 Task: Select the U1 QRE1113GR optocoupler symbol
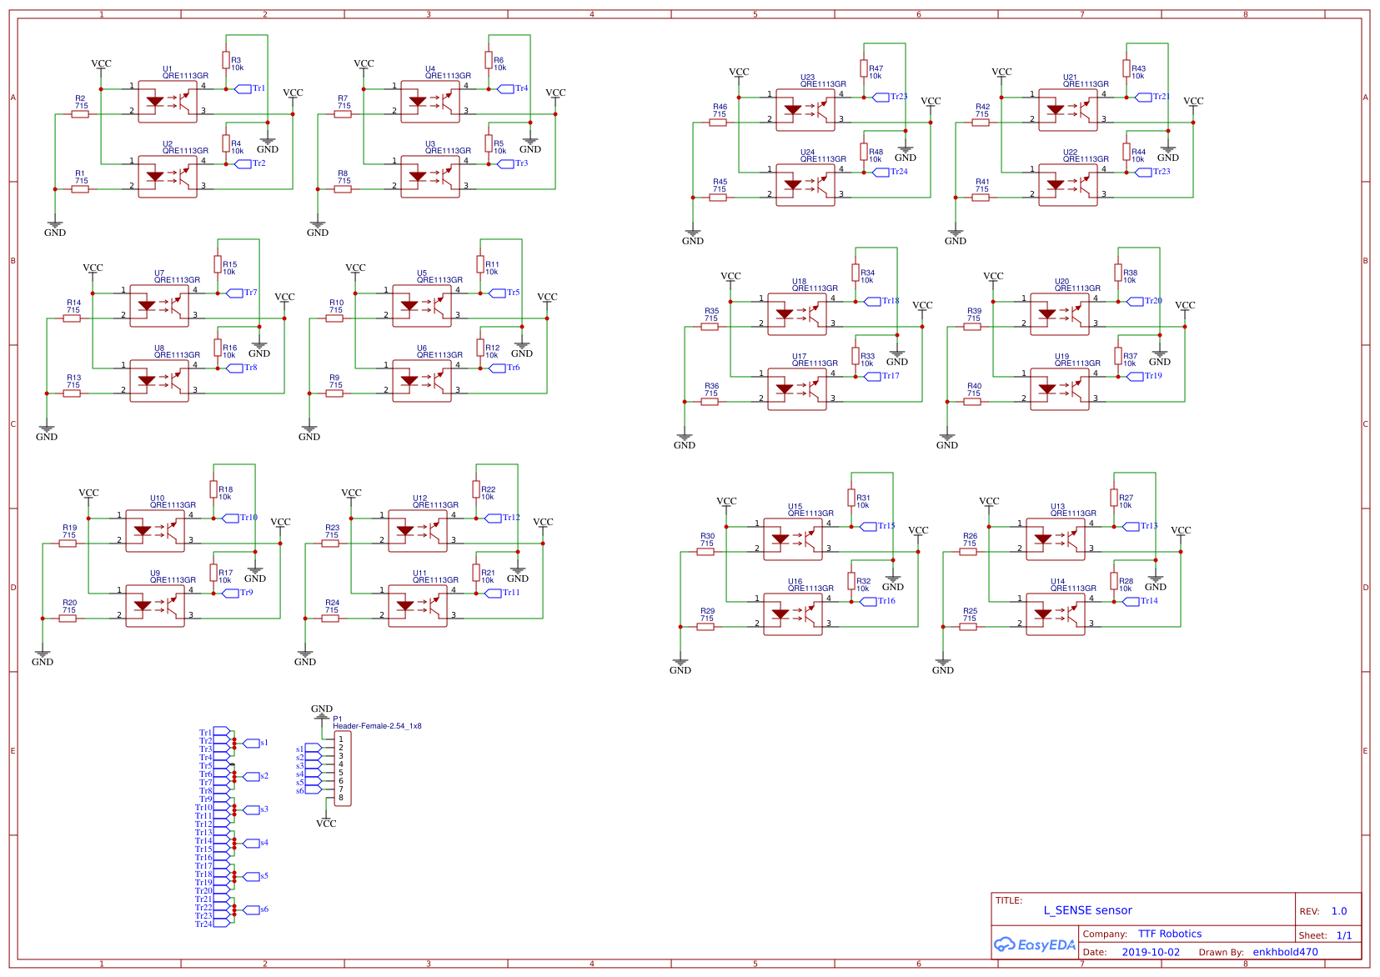168,100
